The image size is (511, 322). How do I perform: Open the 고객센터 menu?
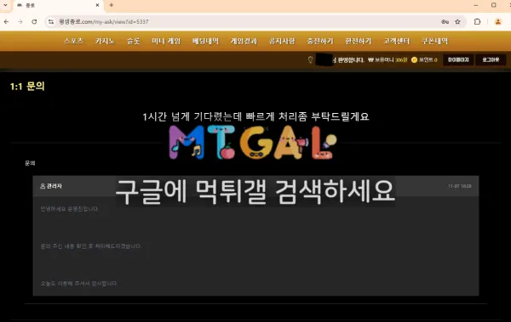(x=397, y=41)
